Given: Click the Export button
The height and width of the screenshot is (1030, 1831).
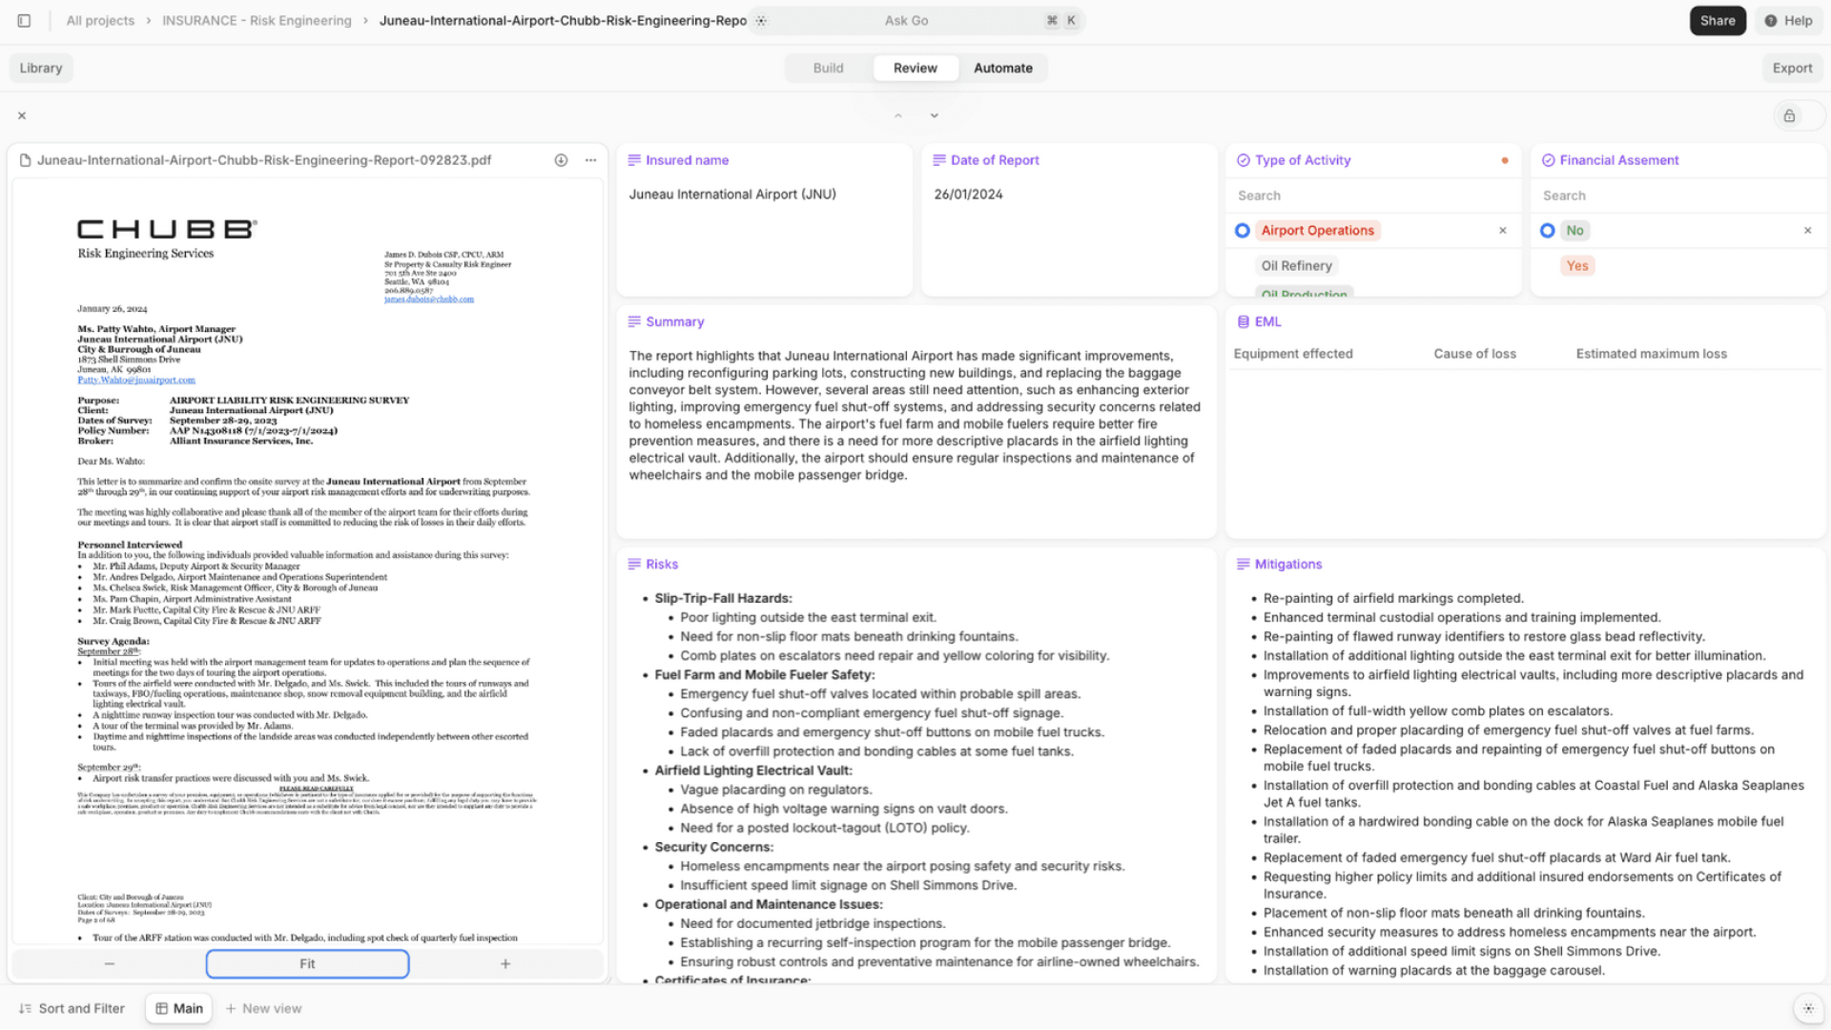Looking at the screenshot, I should click(x=1792, y=68).
